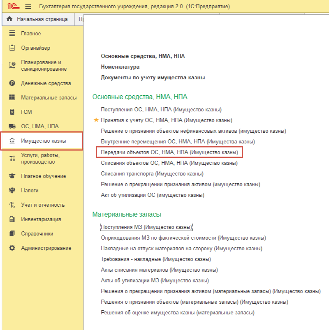The height and width of the screenshot is (330, 329).
Task: Open the Материальные запасы sidebar section
Action: tap(49, 98)
